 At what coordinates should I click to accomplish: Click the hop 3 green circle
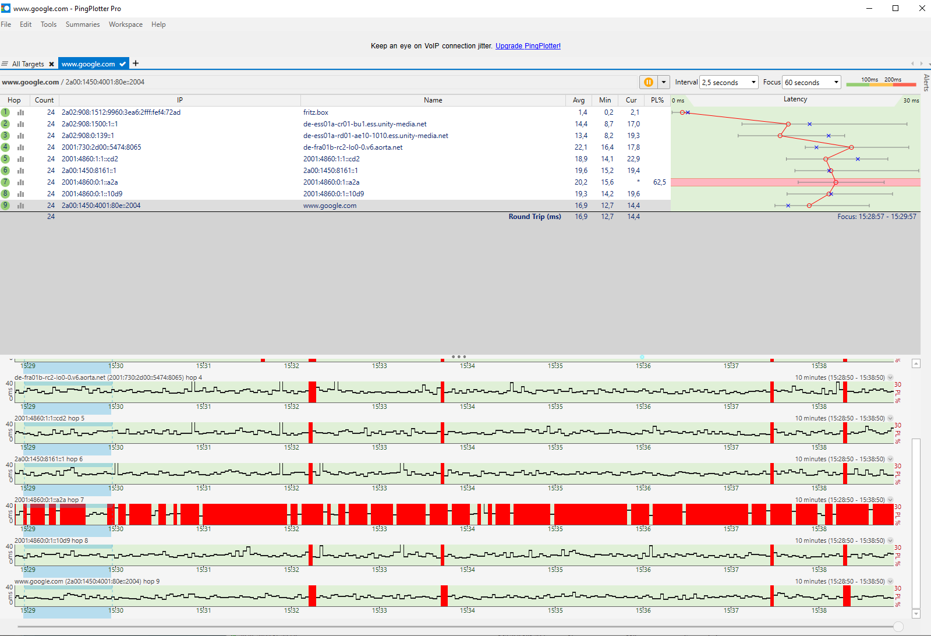coord(5,136)
